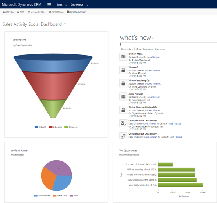Click the 2-Develop legend swatch
The width and height of the screenshot is (217, 203).
pyautogui.click(x=51, y=127)
